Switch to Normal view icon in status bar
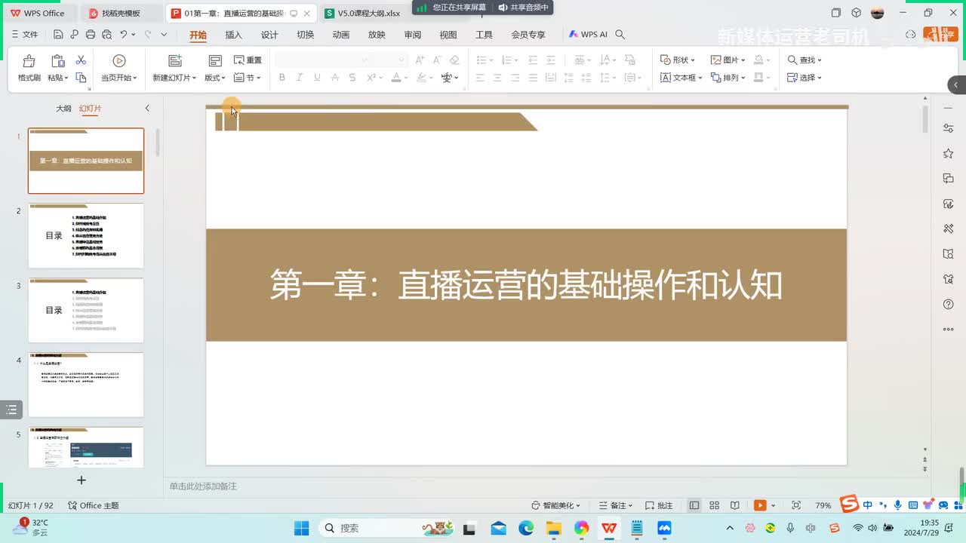The height and width of the screenshot is (543, 966). click(x=694, y=505)
